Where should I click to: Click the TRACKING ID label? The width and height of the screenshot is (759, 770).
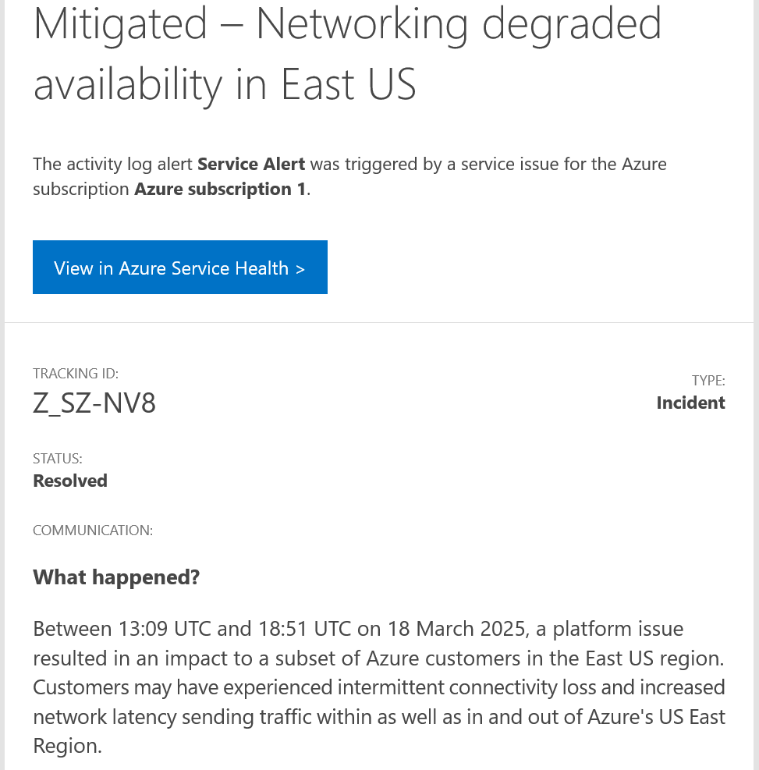(76, 374)
